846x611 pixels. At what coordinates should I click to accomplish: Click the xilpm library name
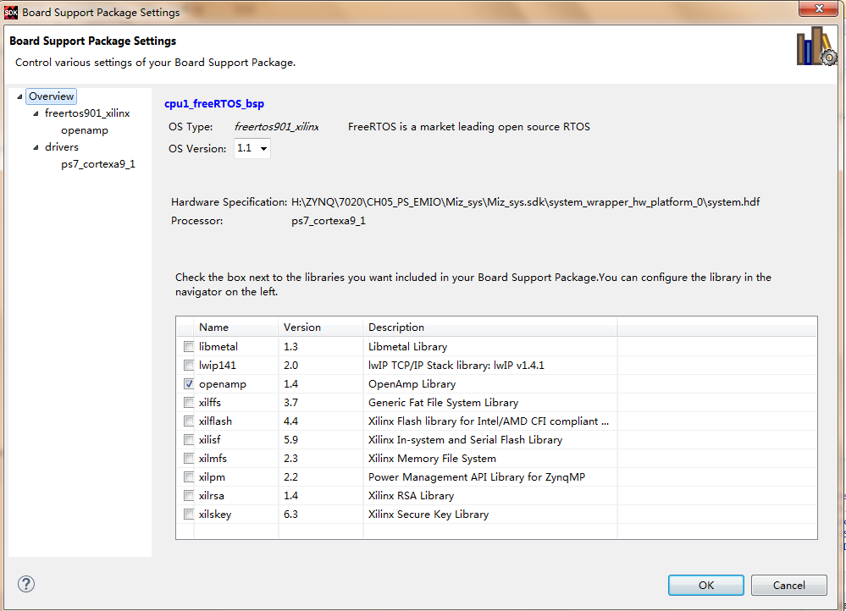click(212, 477)
